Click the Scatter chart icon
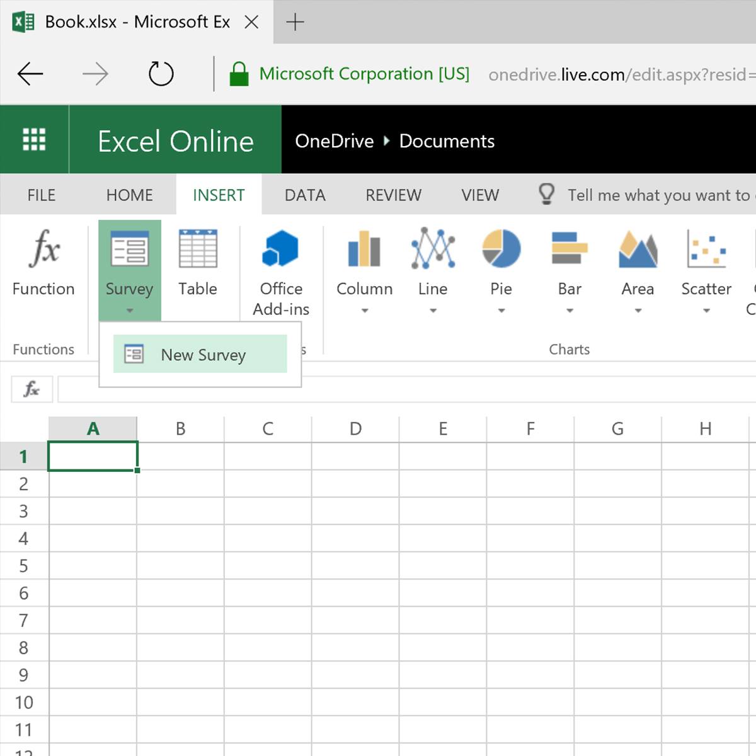 [x=706, y=249]
